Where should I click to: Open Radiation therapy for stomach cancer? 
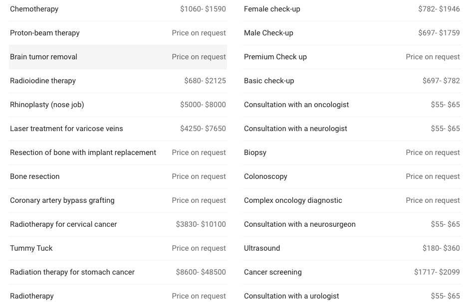click(x=118, y=272)
